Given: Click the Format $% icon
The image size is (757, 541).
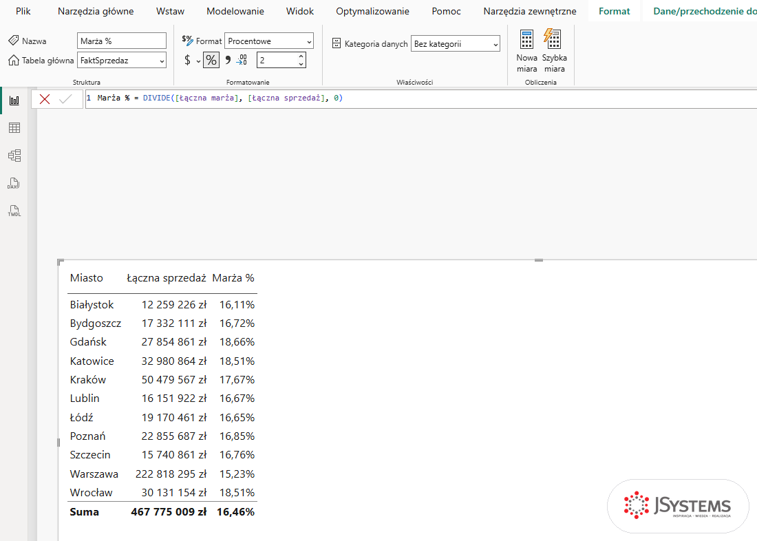Looking at the screenshot, I should 187,41.
